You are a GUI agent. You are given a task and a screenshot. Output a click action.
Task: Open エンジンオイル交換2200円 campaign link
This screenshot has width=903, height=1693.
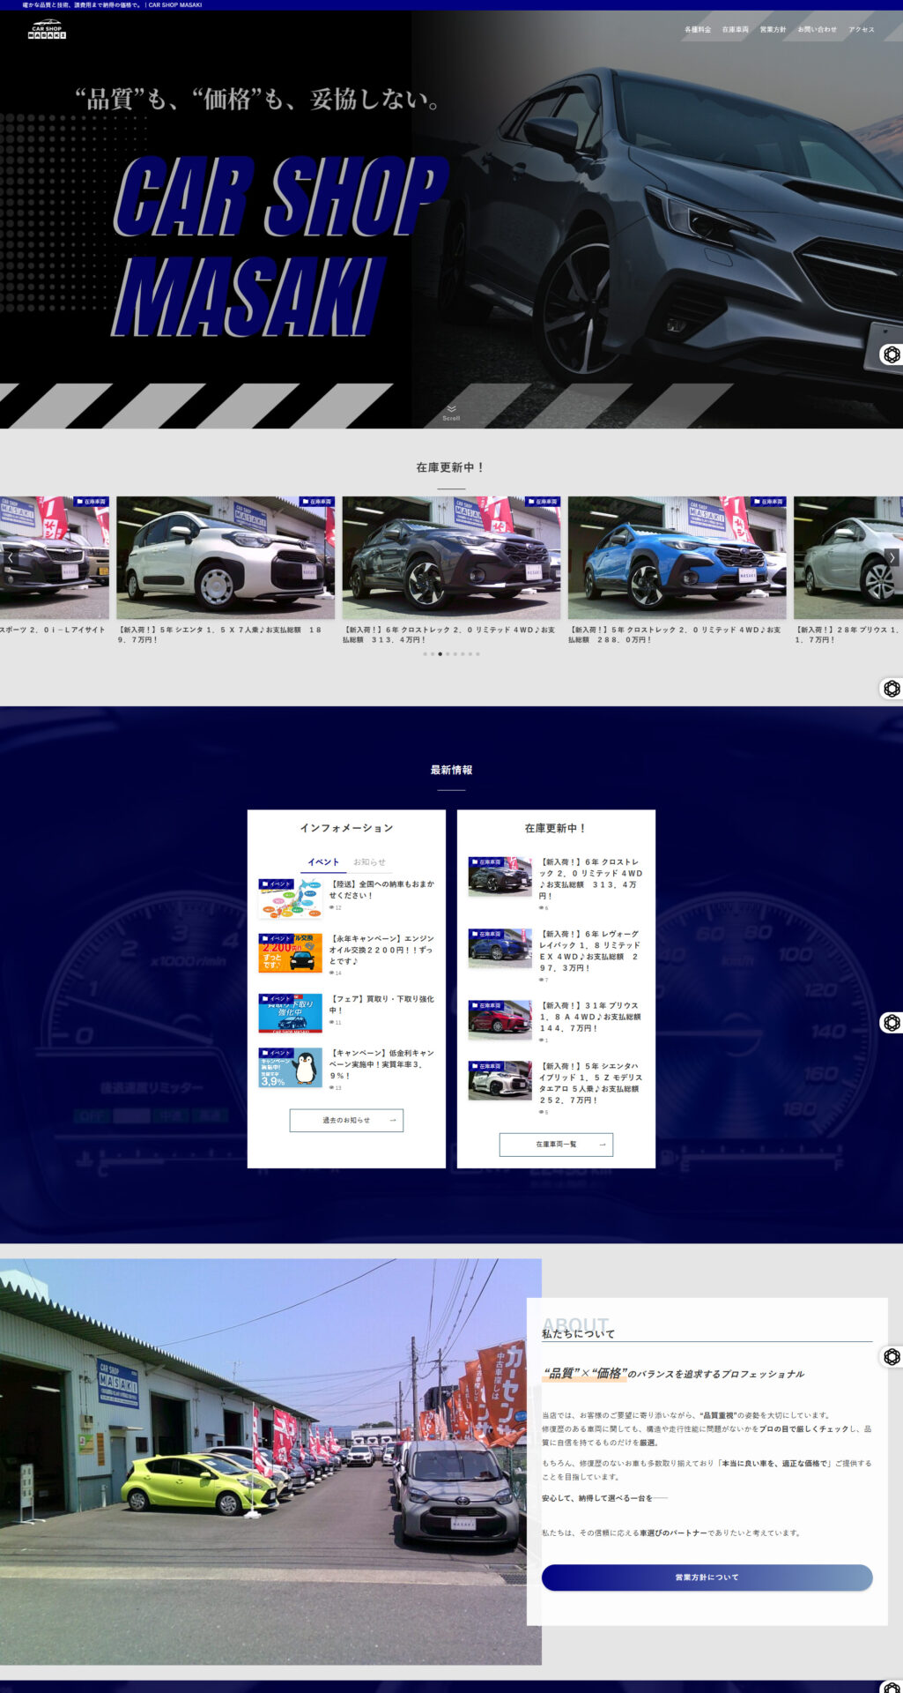[381, 950]
